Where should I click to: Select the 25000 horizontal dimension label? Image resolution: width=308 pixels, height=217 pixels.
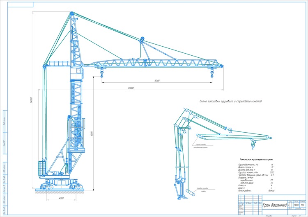tap(131, 88)
